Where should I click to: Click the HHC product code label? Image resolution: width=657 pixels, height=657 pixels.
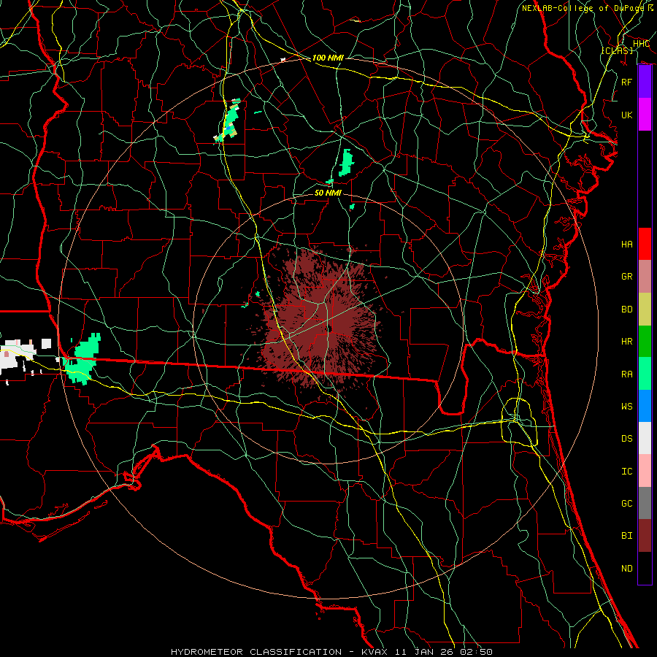click(x=641, y=44)
